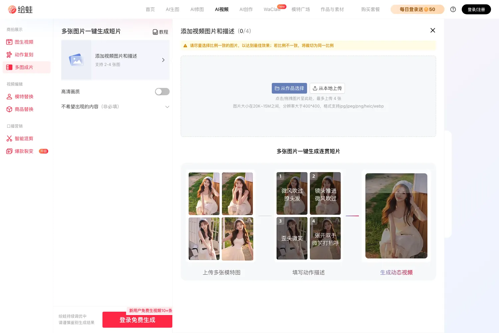This screenshot has height=333, width=499.
Task: Click the first model photo in upload example
Action: point(204,193)
